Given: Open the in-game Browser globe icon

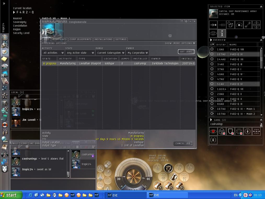Looking at the screenshot, I should coord(4,139).
